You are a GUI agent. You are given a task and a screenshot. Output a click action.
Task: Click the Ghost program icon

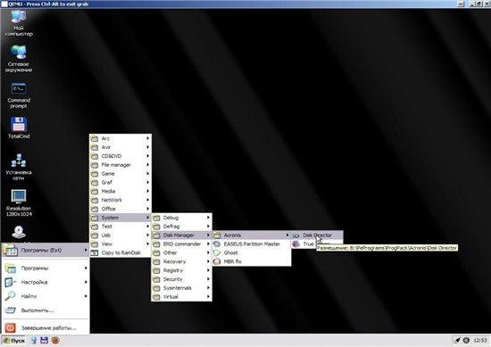pos(217,252)
